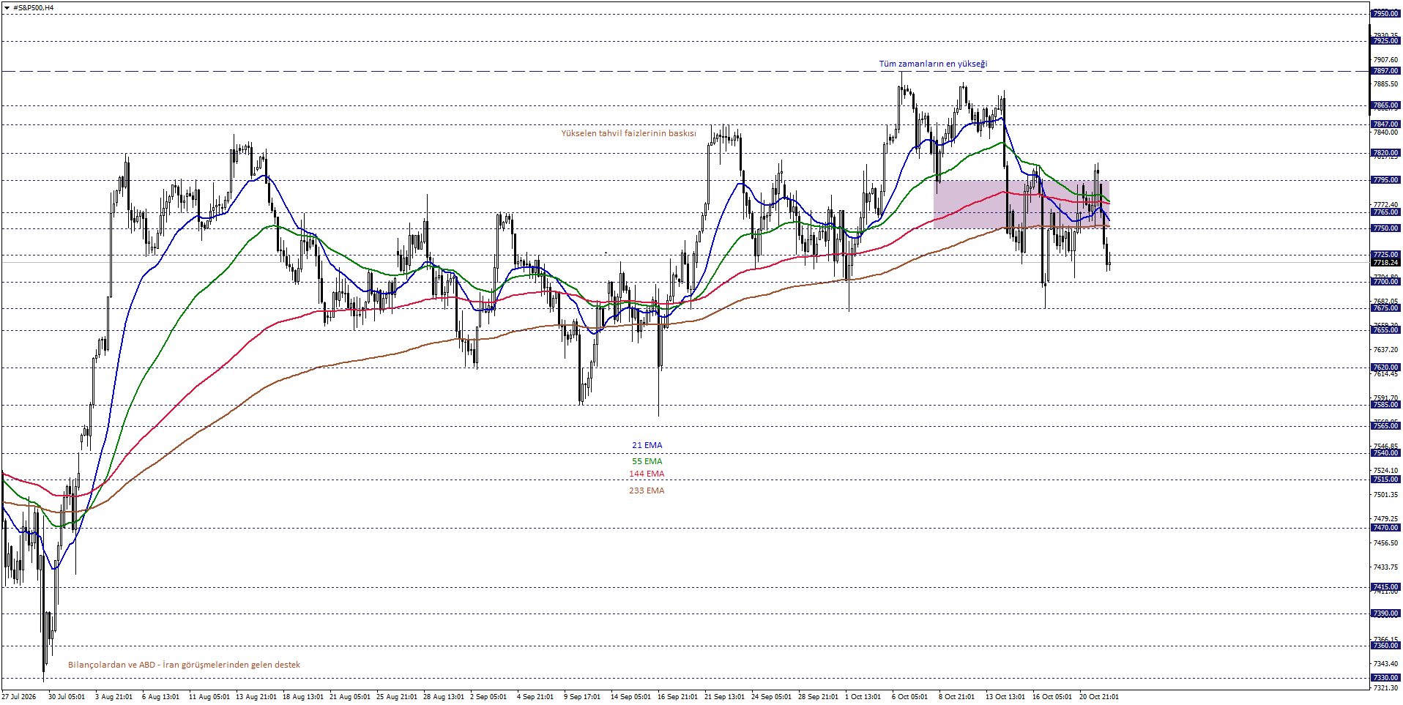Screen dimensions: 1403x705
Task: Click the '144 EMA' legend label
Action: coord(647,474)
